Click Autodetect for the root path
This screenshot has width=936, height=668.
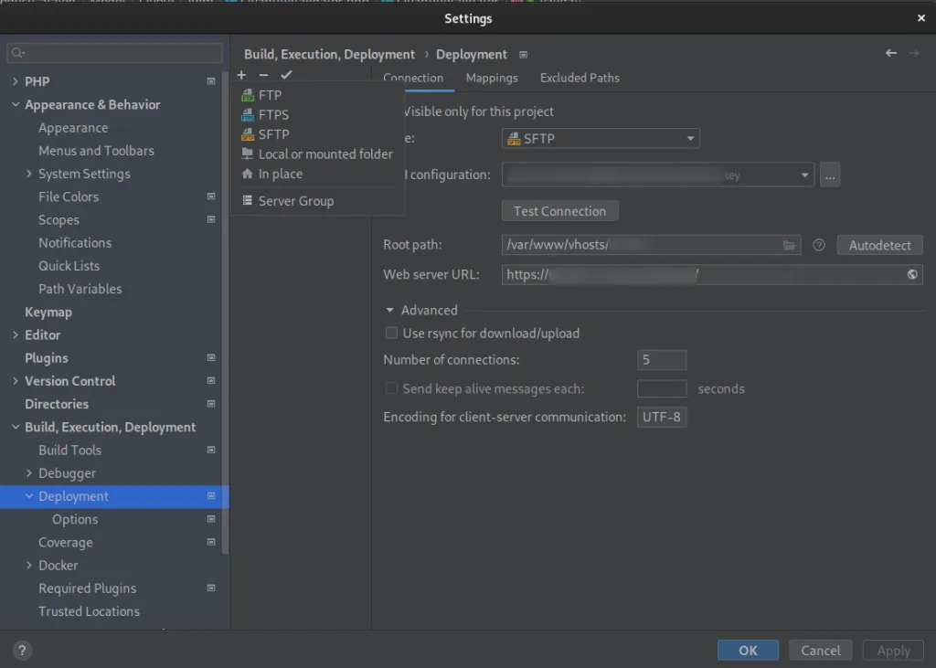pos(878,244)
